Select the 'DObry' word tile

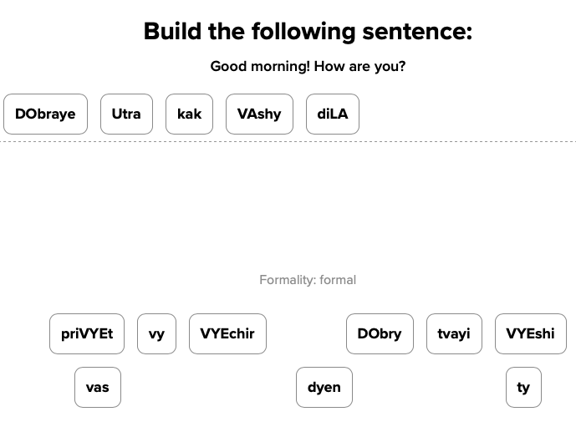tap(380, 334)
